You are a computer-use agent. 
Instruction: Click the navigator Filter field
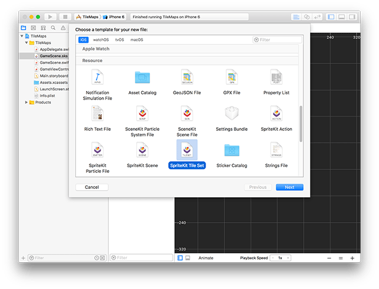[67, 258]
